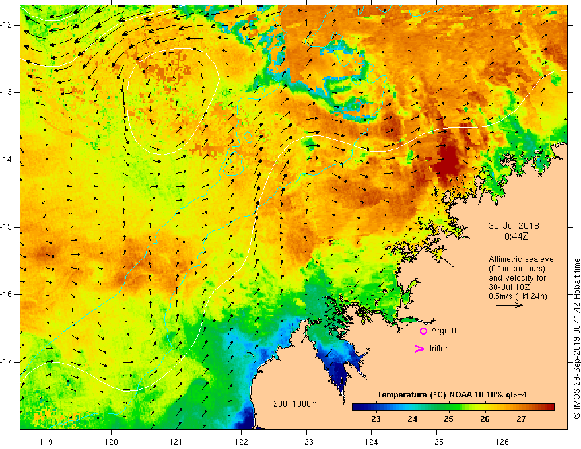The width and height of the screenshot is (581, 449).
Task: Click the Altimetric sealevel caption
Action: pos(522,259)
